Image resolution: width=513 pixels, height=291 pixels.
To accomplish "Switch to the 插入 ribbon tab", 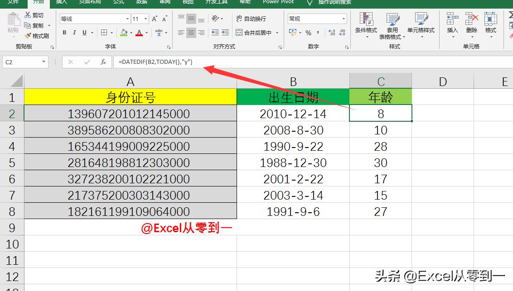I will (61, 3).
